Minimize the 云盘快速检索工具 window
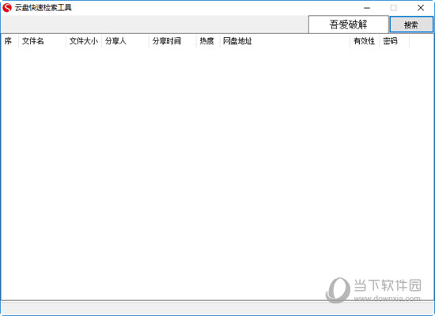This screenshot has width=435, height=316. [367, 8]
